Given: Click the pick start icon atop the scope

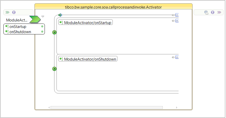Looking at the screenshot, I should [60, 15].
